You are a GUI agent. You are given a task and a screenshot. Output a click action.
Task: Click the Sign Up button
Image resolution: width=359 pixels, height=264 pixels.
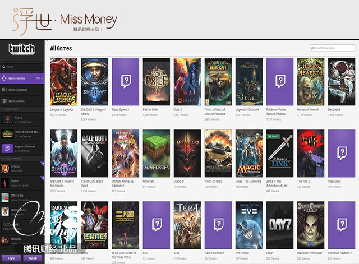[33, 258]
